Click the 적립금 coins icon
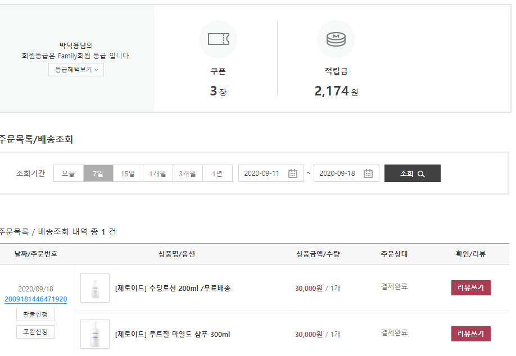The width and height of the screenshot is (516, 356). 336,39
